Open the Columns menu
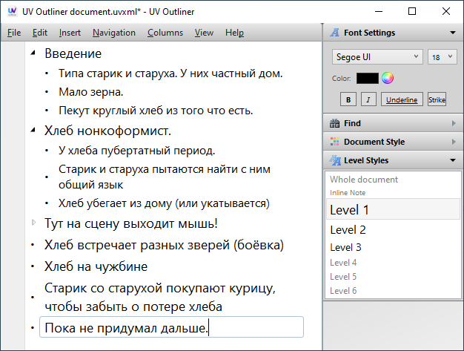464x351 pixels. pyautogui.click(x=165, y=33)
